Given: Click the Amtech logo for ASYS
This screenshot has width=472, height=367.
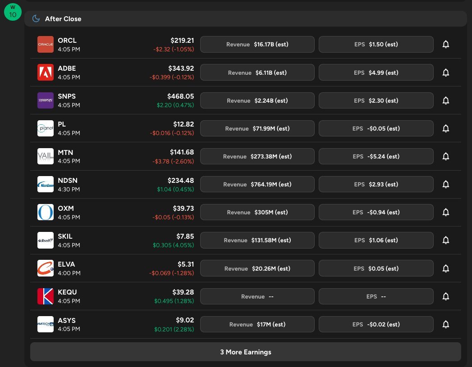Looking at the screenshot, I should (46, 324).
